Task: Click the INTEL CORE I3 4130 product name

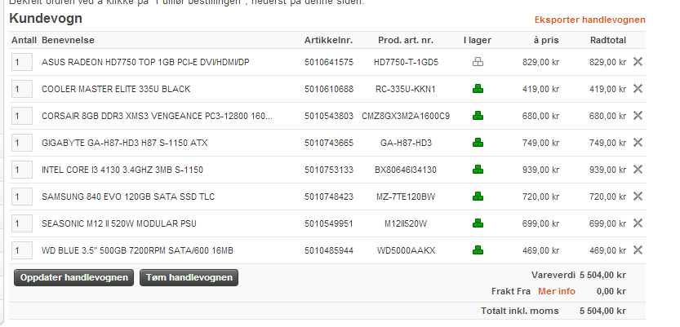Action: [122, 170]
